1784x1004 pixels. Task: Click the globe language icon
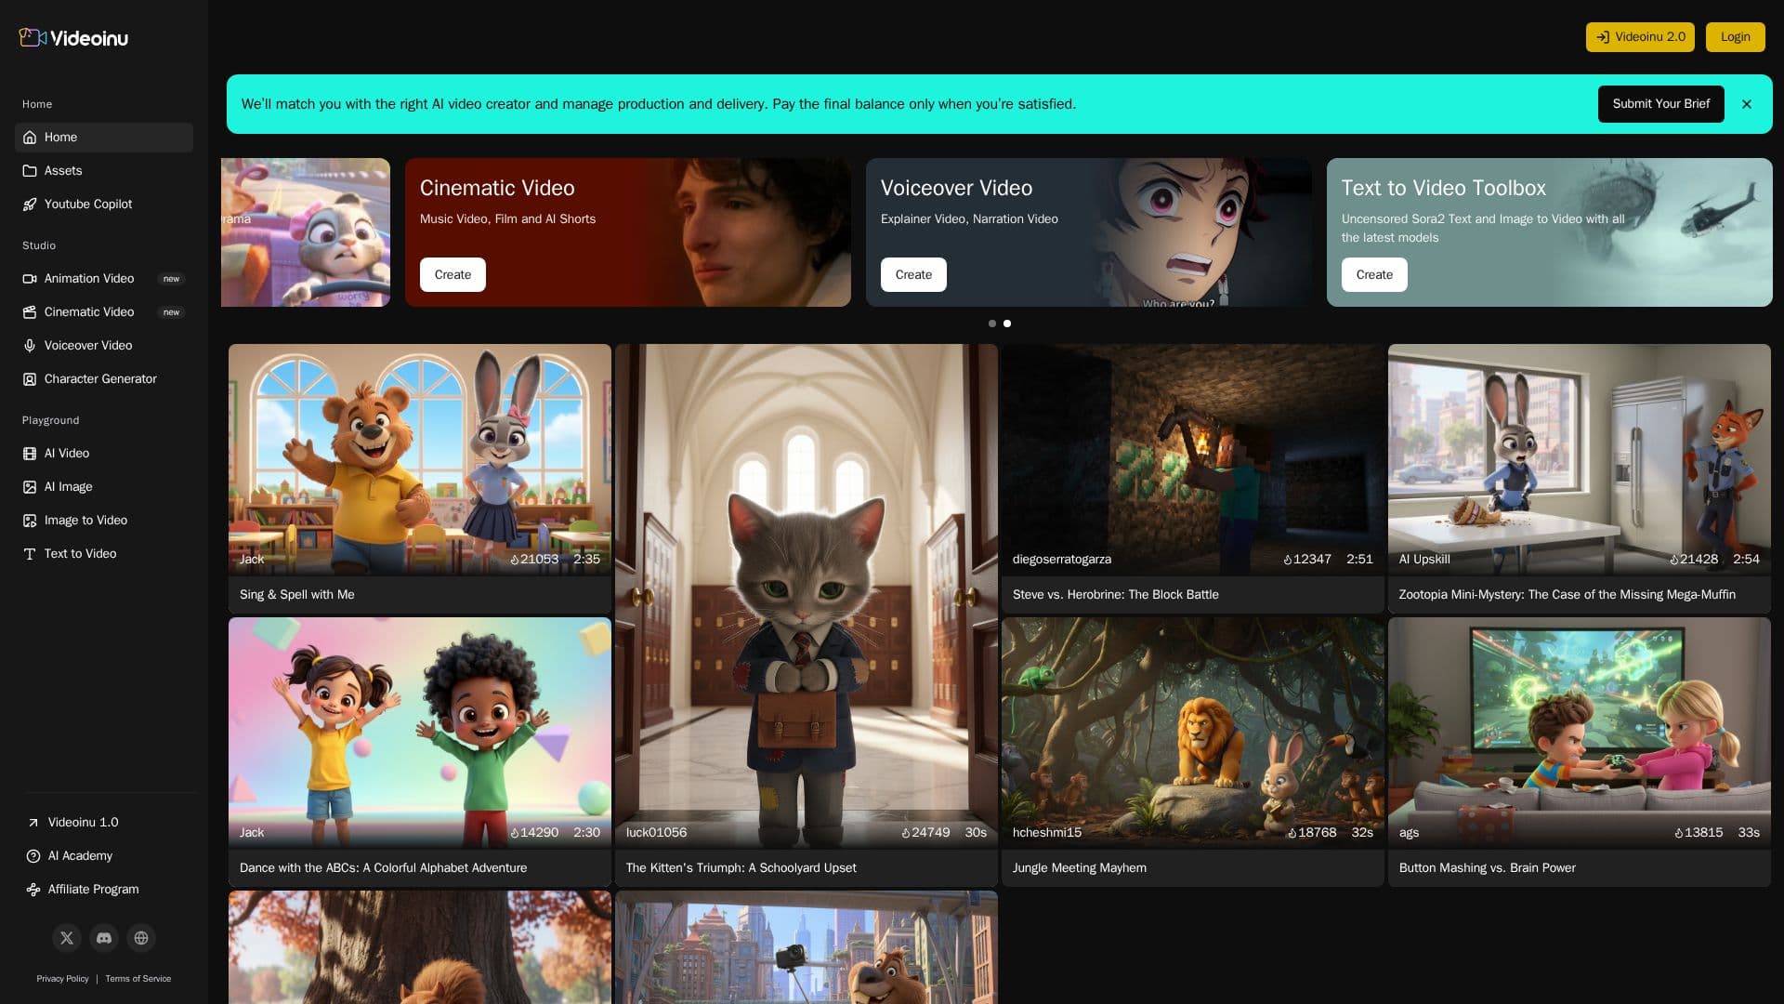[141, 938]
